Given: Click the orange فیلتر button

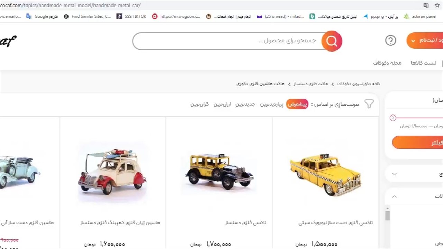Looking at the screenshot, I should (417, 142).
